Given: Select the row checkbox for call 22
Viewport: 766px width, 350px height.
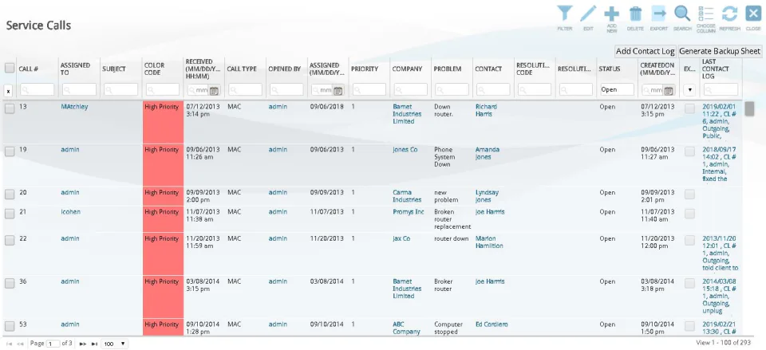Looking at the screenshot, I should coord(10,241).
